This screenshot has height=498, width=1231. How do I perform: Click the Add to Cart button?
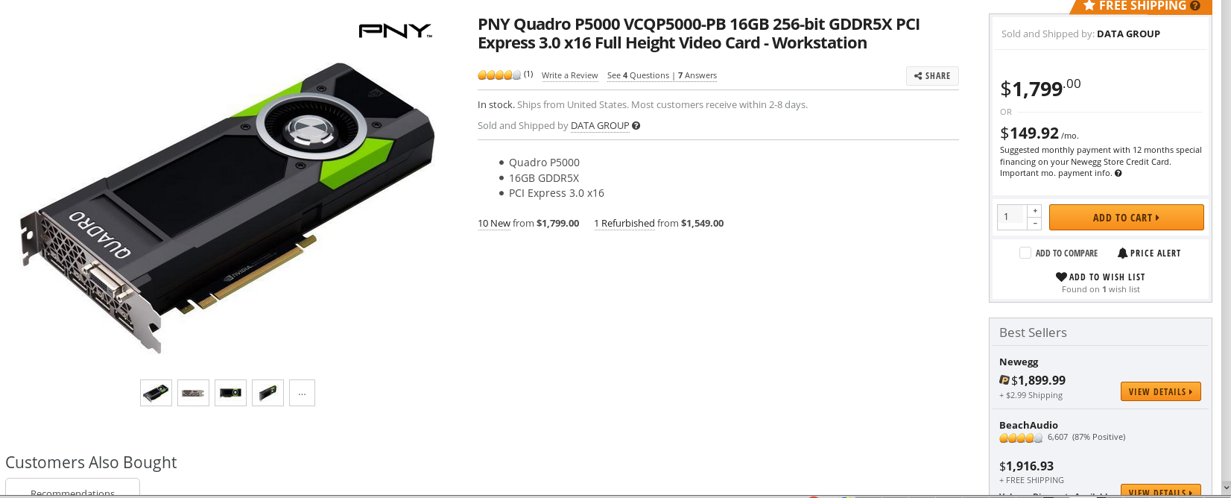[x=1126, y=218]
